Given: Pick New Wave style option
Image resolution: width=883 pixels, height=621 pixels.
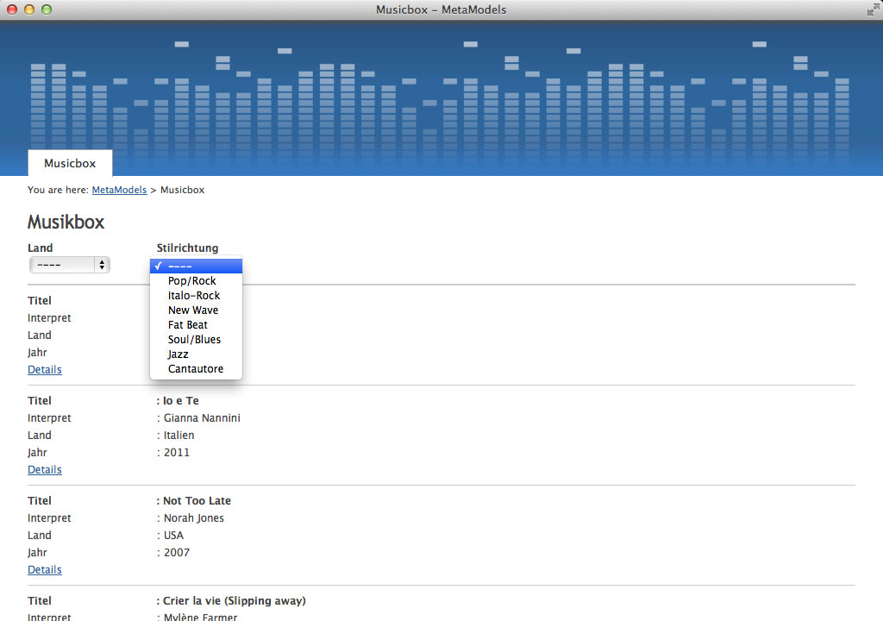Looking at the screenshot, I should 193,310.
